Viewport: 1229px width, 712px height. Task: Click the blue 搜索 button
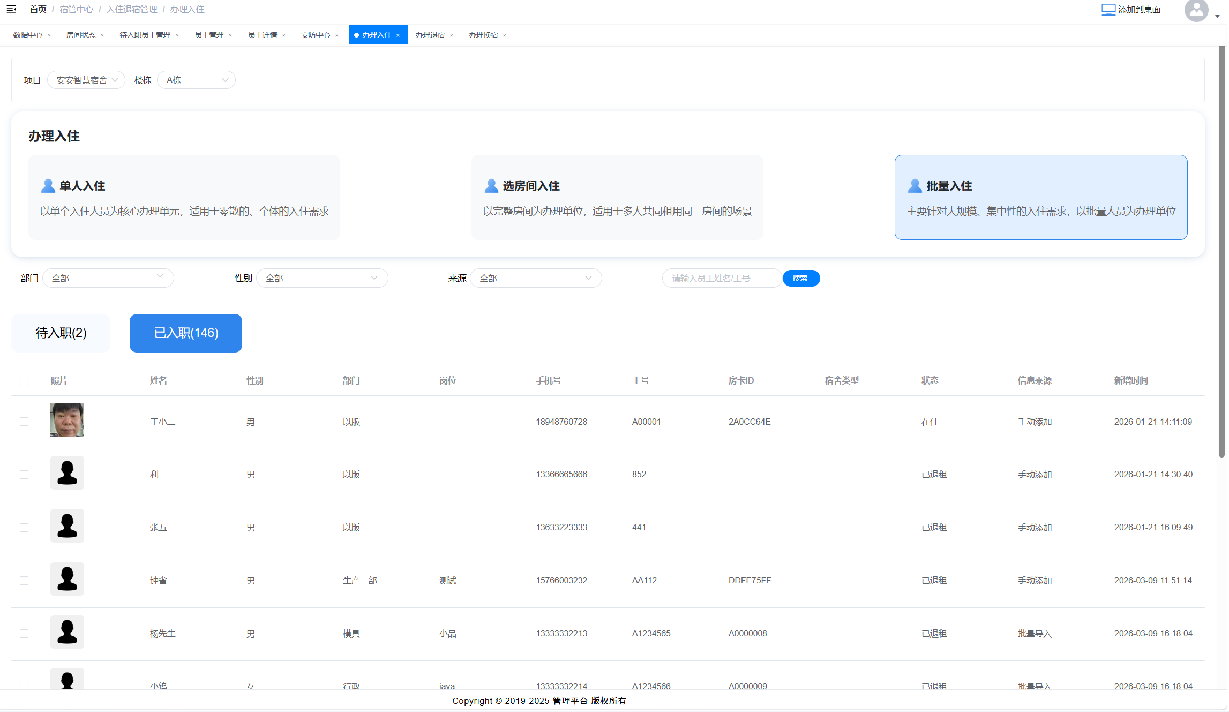tap(801, 279)
